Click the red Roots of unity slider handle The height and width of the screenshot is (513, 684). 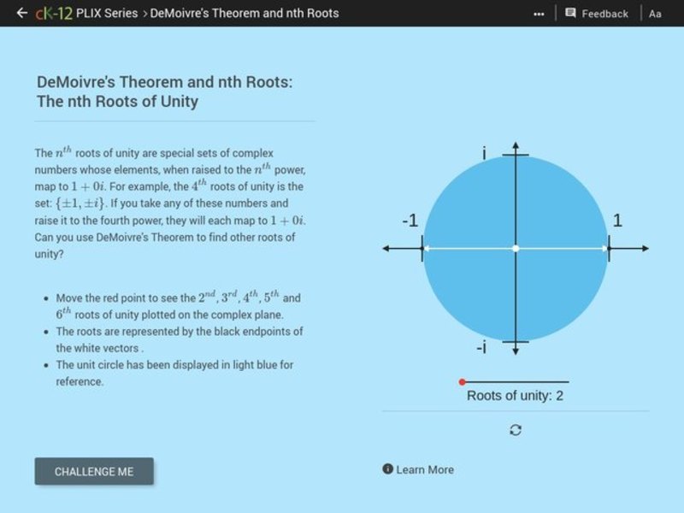[462, 381]
